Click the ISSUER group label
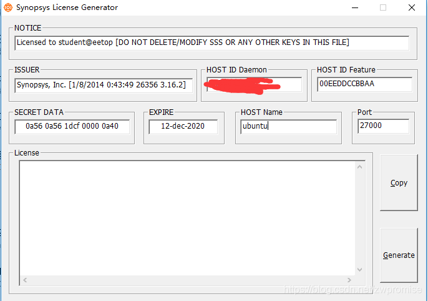This screenshot has width=428, height=301. (27, 70)
